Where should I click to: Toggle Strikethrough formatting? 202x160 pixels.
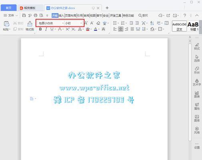60,29
